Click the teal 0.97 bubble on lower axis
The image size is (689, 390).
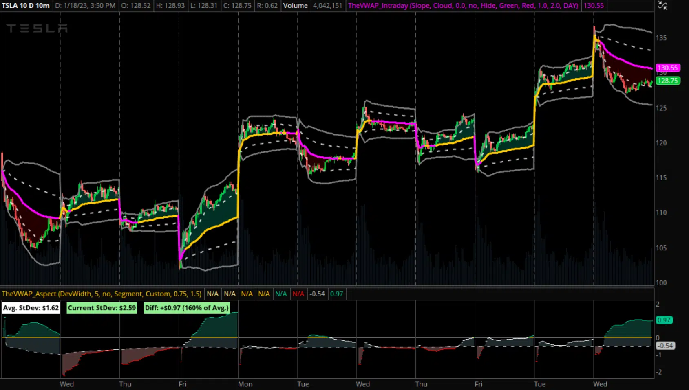664,320
